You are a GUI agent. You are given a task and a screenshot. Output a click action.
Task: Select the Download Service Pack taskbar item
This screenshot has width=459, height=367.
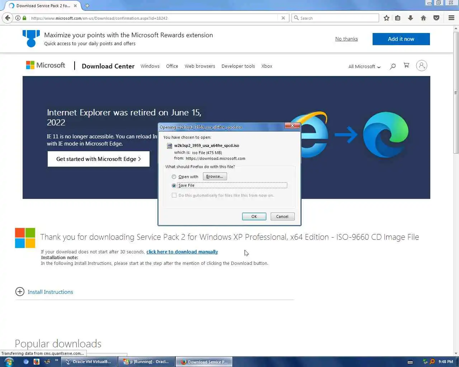[x=204, y=362]
